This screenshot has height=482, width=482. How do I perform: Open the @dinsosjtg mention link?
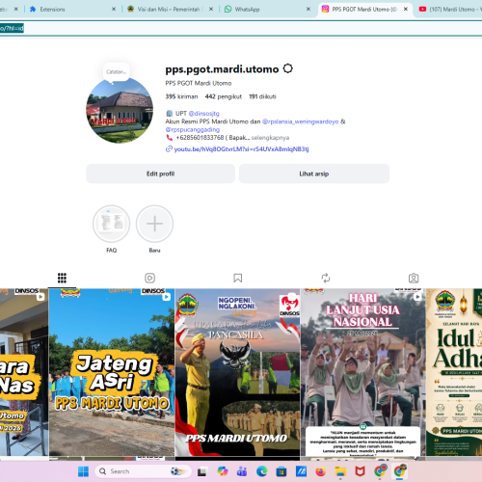click(203, 114)
